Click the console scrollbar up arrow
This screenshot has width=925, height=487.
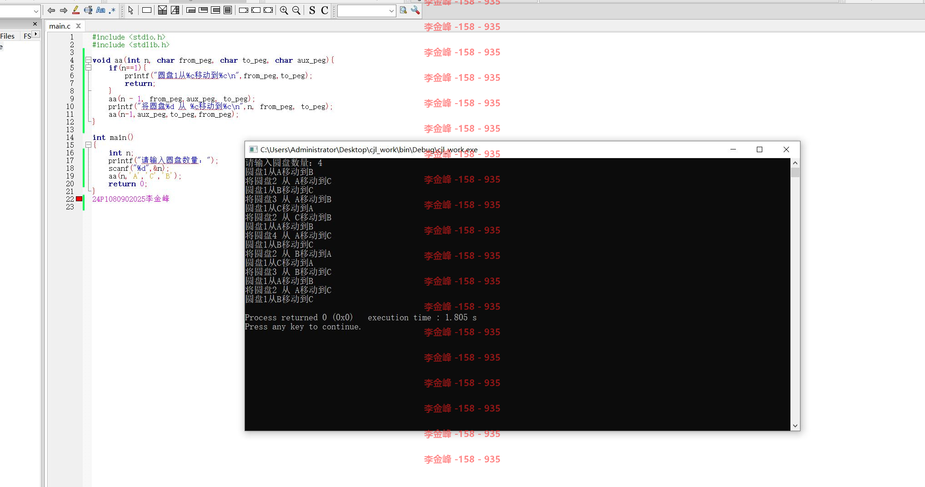(795, 163)
